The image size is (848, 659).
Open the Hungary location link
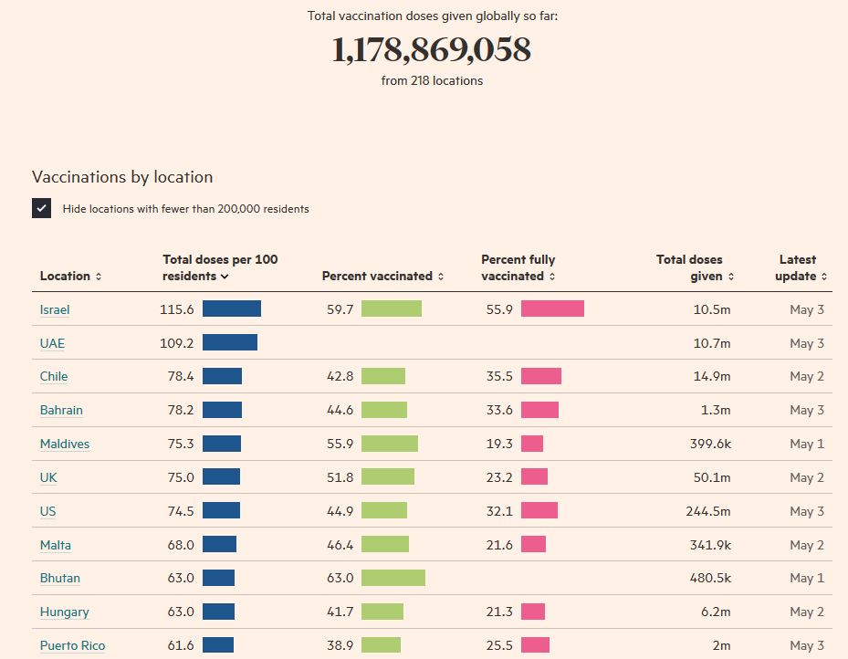[64, 612]
